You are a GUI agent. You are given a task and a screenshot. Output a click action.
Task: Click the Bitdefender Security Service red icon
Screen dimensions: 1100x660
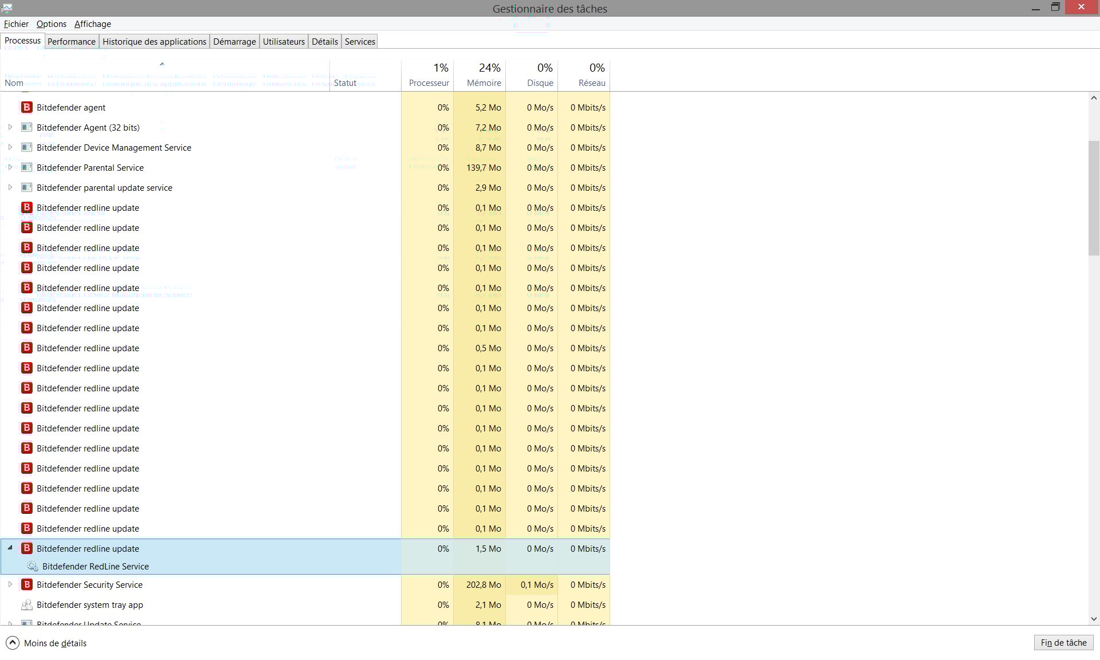(x=26, y=584)
